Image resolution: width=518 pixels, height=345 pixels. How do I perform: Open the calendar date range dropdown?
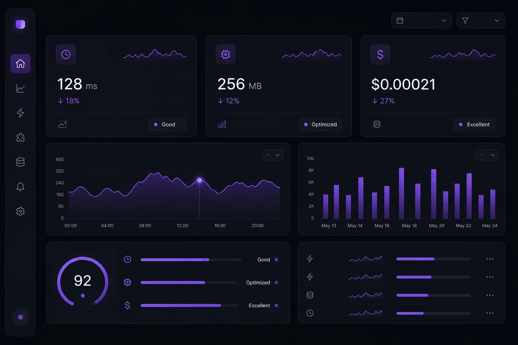coord(422,21)
